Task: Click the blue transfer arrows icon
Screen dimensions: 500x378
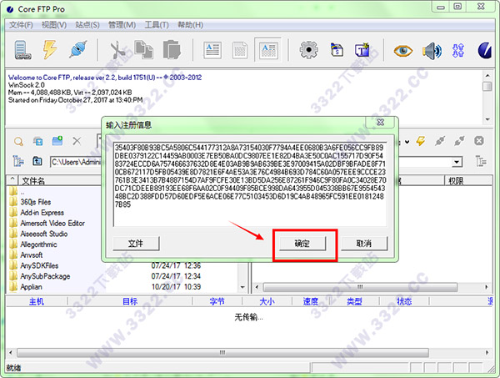Action: click(458, 50)
